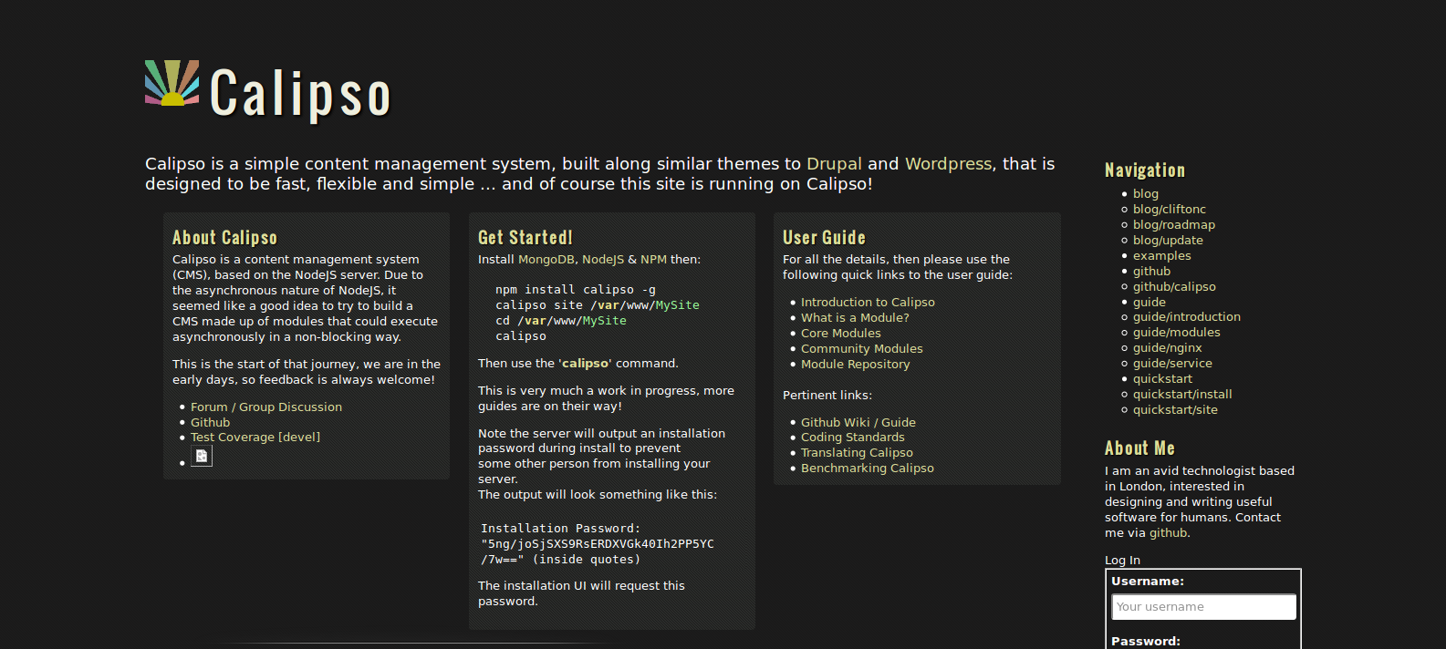Navigate to quickstart/site

(1175, 410)
